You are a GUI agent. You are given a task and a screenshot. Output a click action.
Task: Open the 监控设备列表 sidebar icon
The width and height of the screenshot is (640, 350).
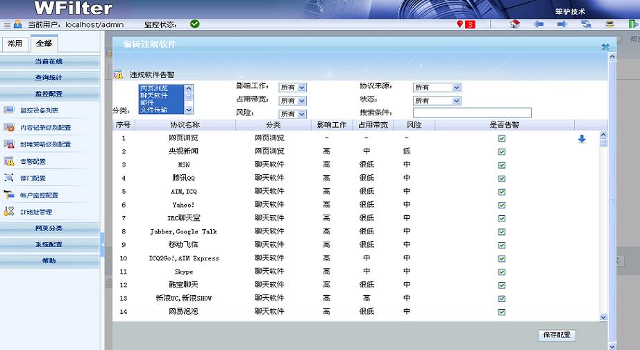pyautogui.click(x=9, y=110)
